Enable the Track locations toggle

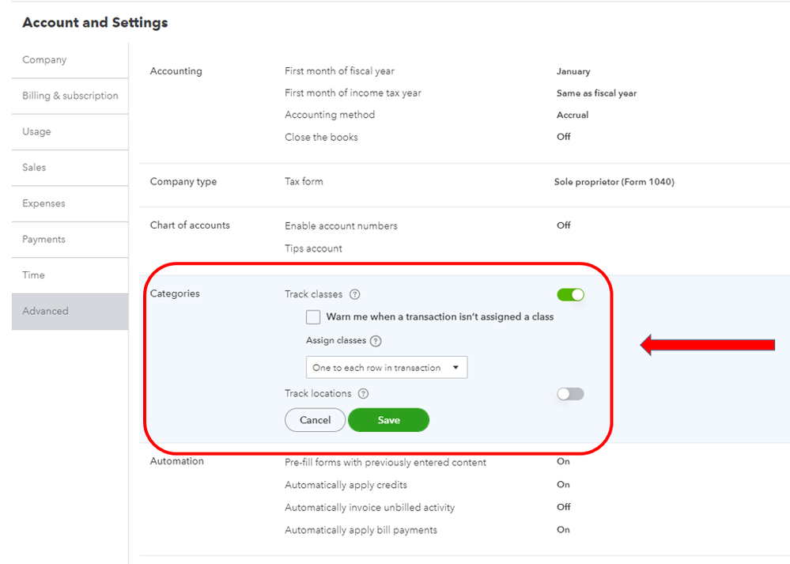tap(570, 394)
